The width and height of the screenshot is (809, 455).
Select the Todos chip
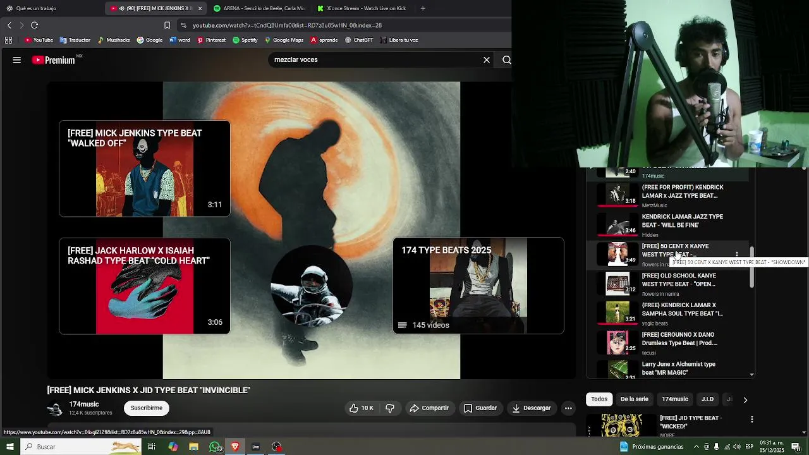(599, 399)
